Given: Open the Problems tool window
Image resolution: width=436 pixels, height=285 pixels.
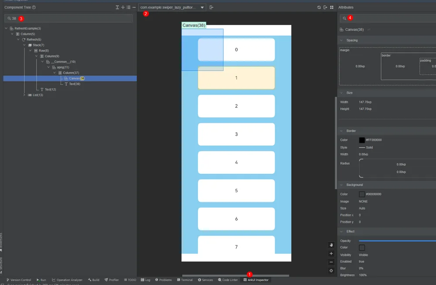Looking at the screenshot, I should (163, 280).
